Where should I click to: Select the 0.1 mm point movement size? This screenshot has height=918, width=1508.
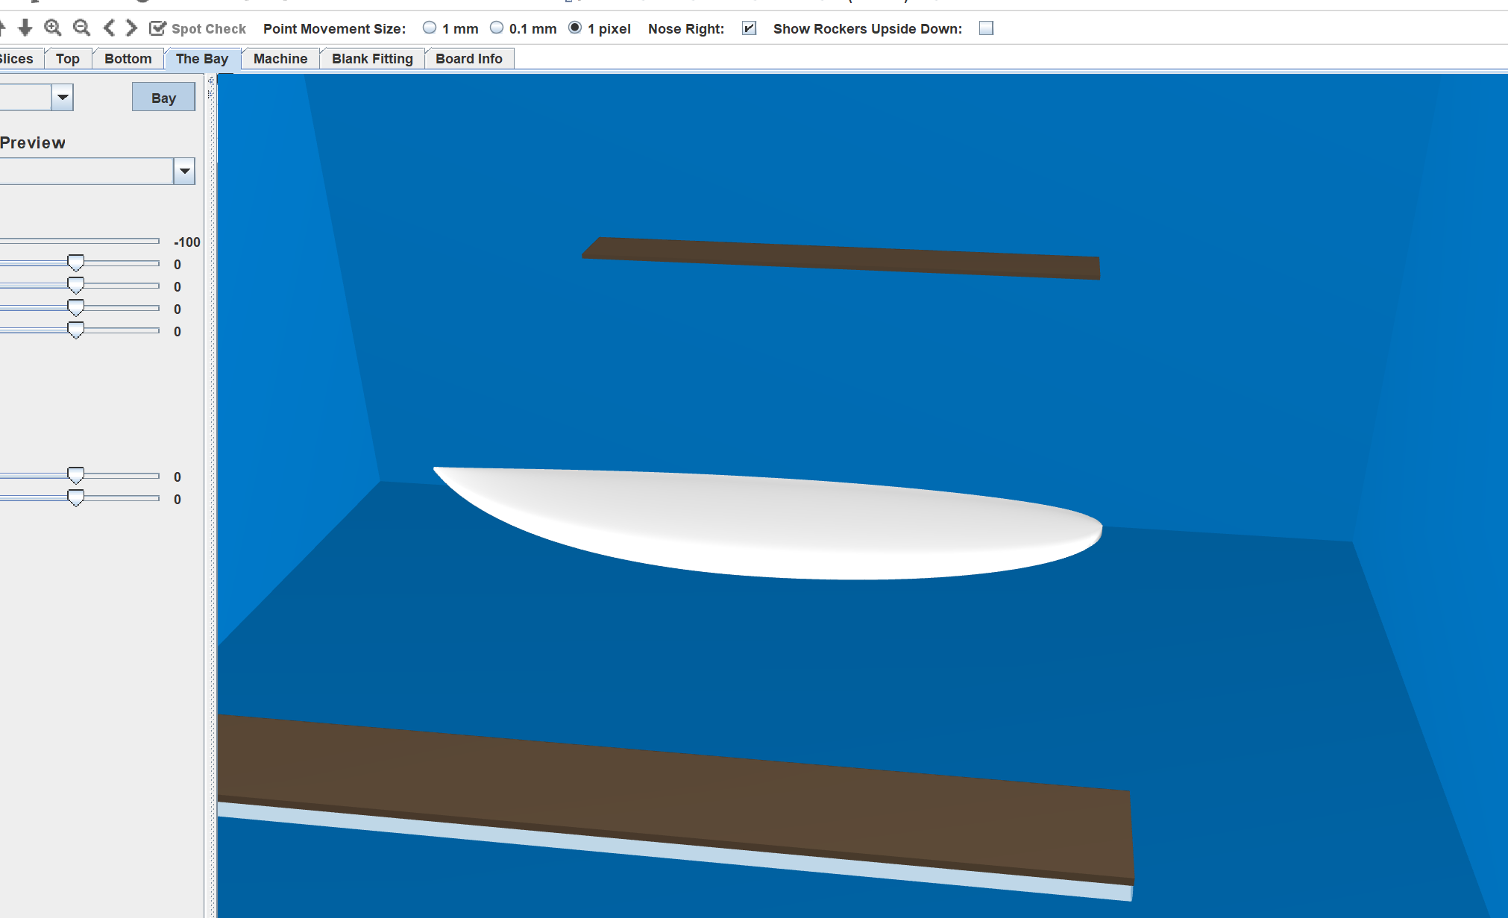(x=496, y=28)
